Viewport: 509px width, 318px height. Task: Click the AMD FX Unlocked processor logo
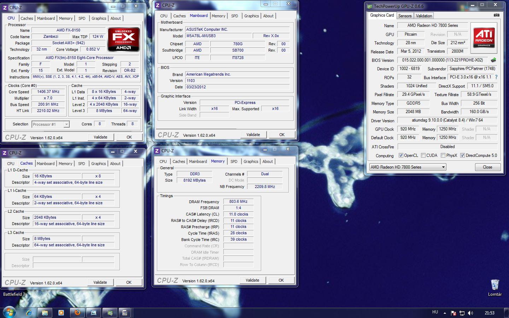(x=123, y=39)
